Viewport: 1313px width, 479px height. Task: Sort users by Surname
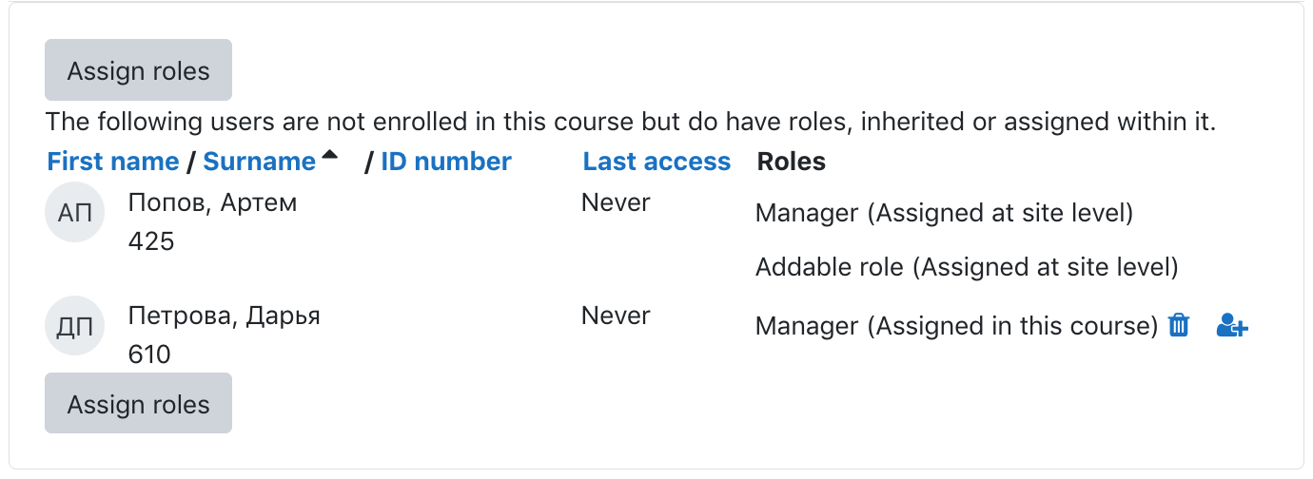(x=260, y=162)
